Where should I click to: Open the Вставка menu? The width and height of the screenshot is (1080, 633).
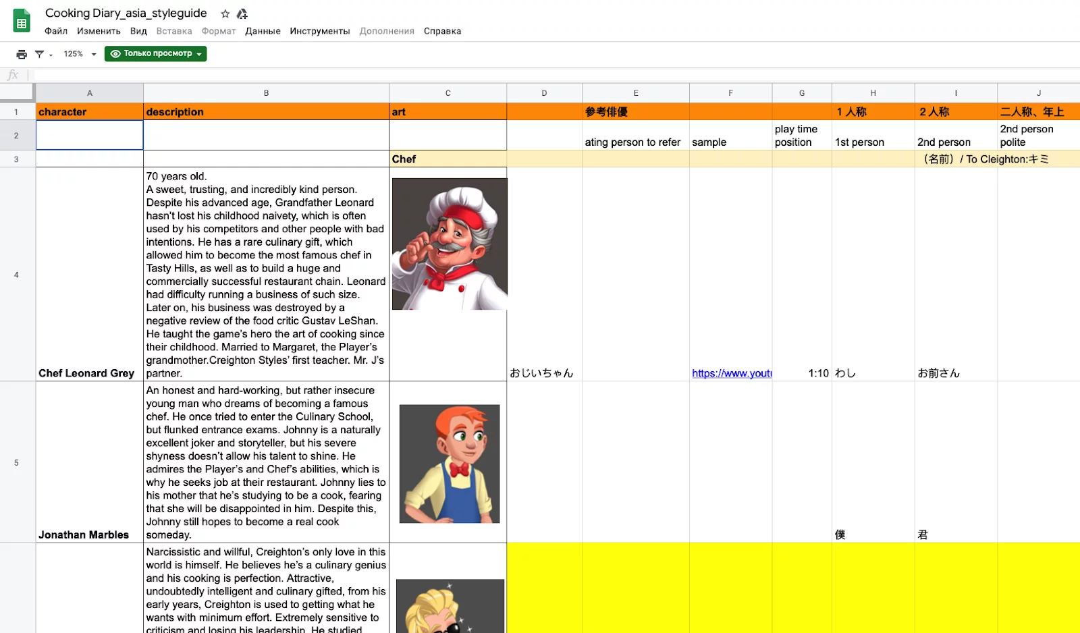coord(174,31)
